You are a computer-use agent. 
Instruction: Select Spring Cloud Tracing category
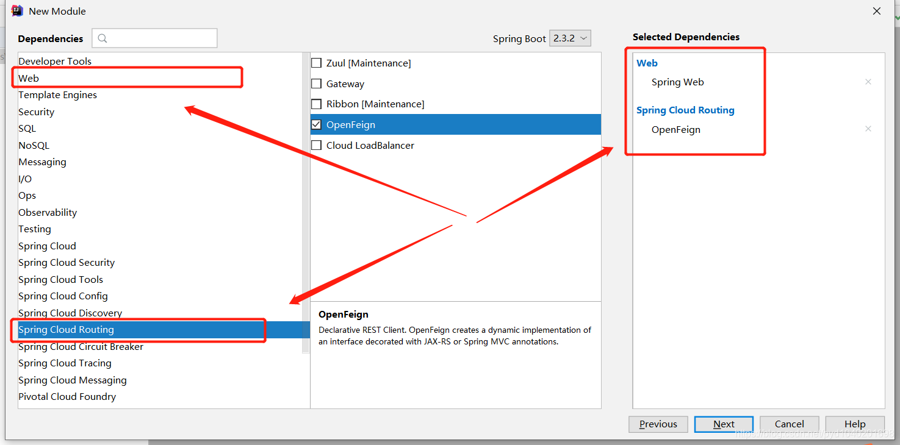coord(65,363)
